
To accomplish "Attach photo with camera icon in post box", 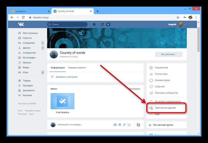I will (x=115, y=125).
